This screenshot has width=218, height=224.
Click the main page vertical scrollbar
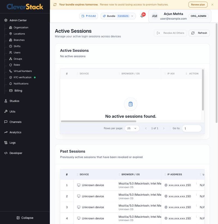coord(217,73)
